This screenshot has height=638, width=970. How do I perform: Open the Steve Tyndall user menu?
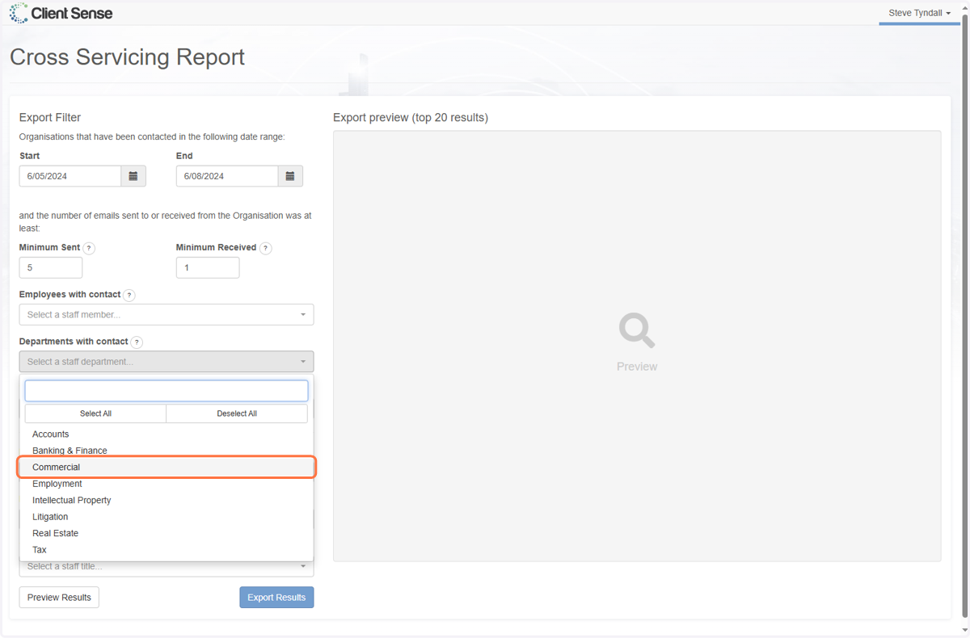pos(919,13)
